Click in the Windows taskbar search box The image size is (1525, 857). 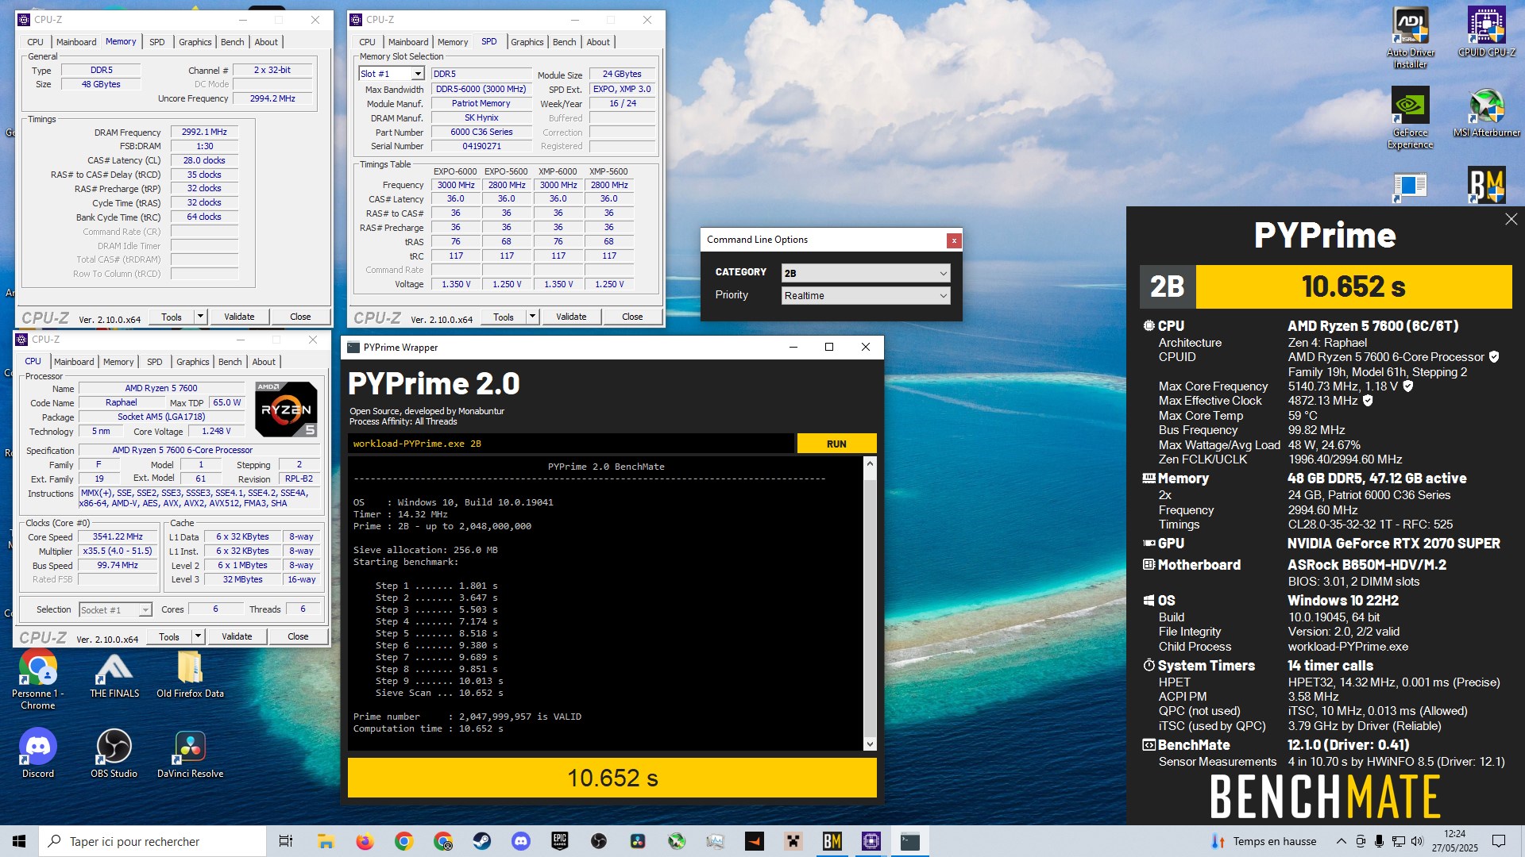[152, 841]
